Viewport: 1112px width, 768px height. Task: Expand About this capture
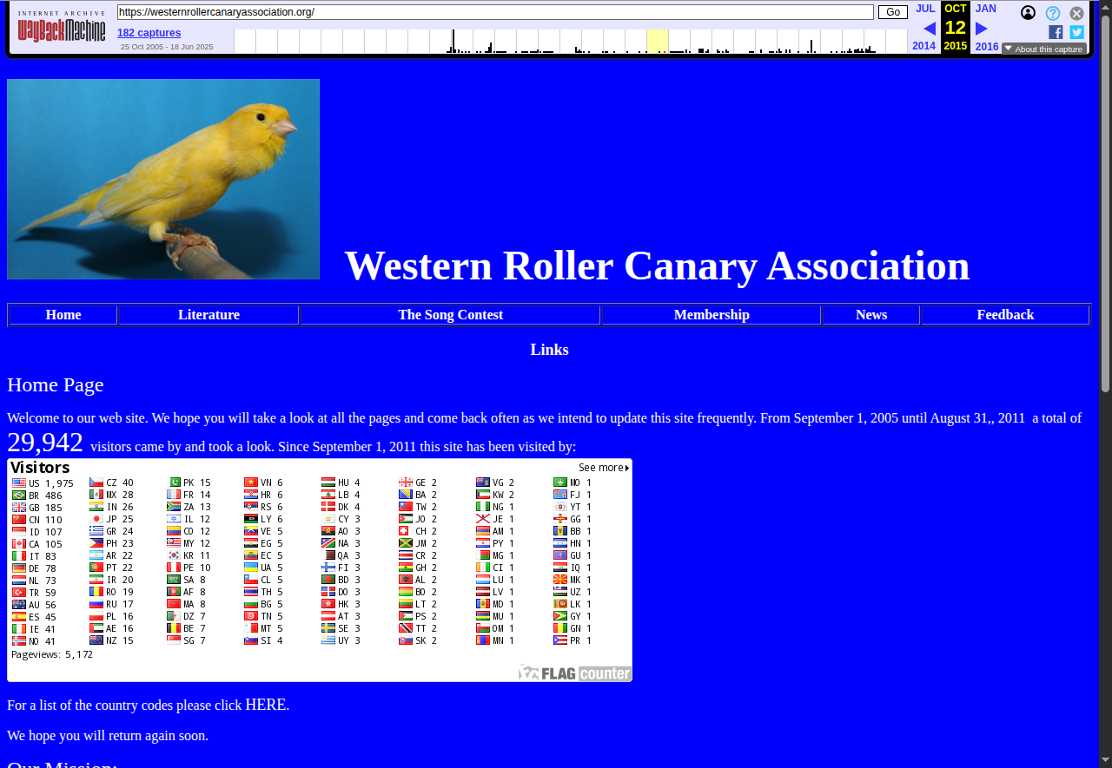(x=1044, y=49)
